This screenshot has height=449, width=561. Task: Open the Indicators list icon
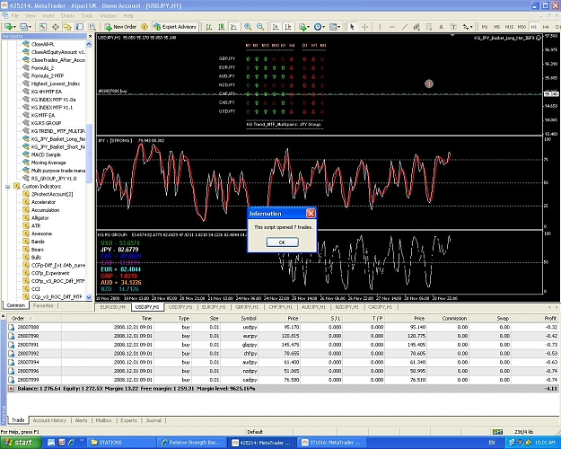(x=302, y=27)
